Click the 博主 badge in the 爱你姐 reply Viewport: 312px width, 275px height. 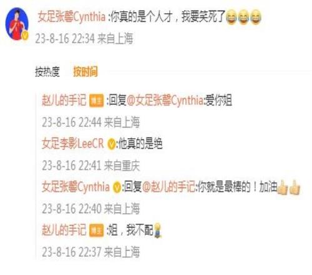click(x=96, y=101)
